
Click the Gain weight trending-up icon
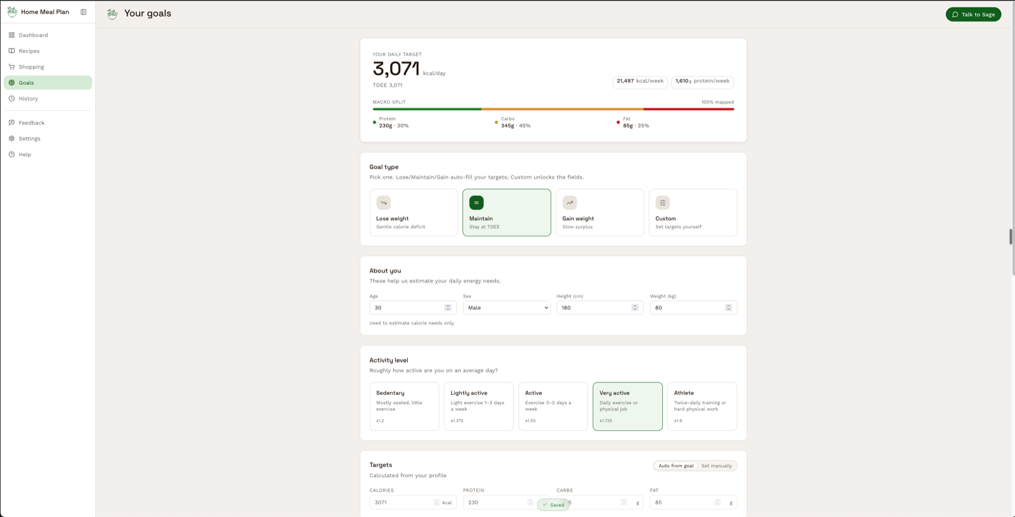570,203
